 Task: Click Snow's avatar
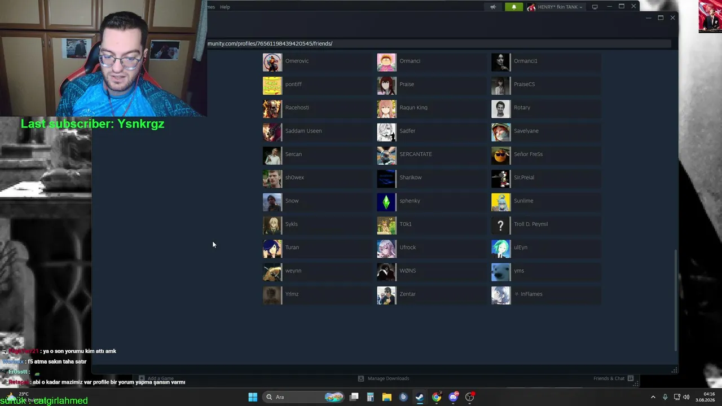pyautogui.click(x=272, y=201)
